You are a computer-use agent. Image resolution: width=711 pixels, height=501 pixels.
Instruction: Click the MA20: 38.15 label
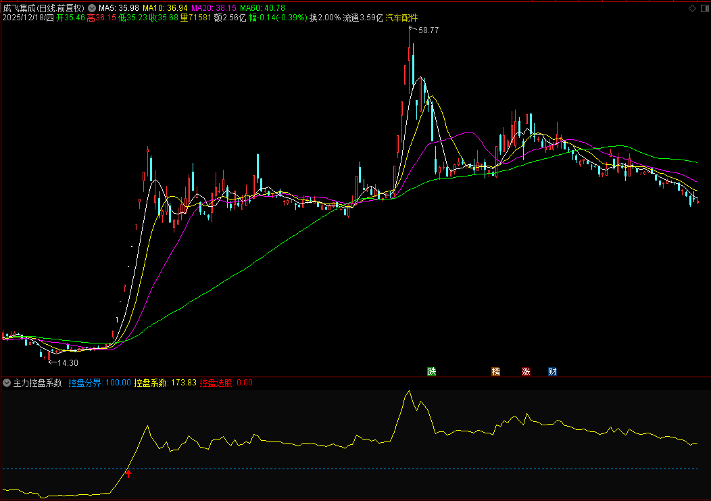(x=214, y=8)
